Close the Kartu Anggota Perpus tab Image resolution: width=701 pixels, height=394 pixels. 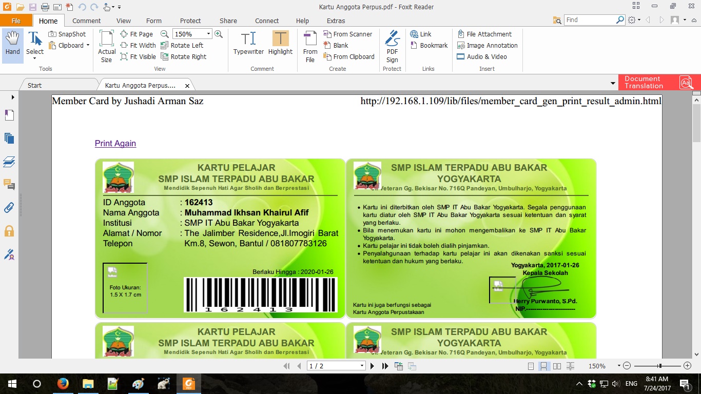click(187, 86)
